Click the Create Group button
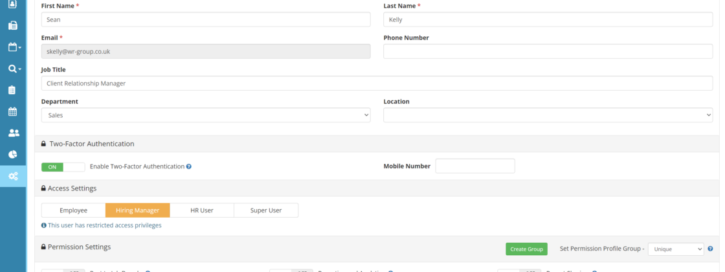This screenshot has height=272, width=725. [526, 249]
